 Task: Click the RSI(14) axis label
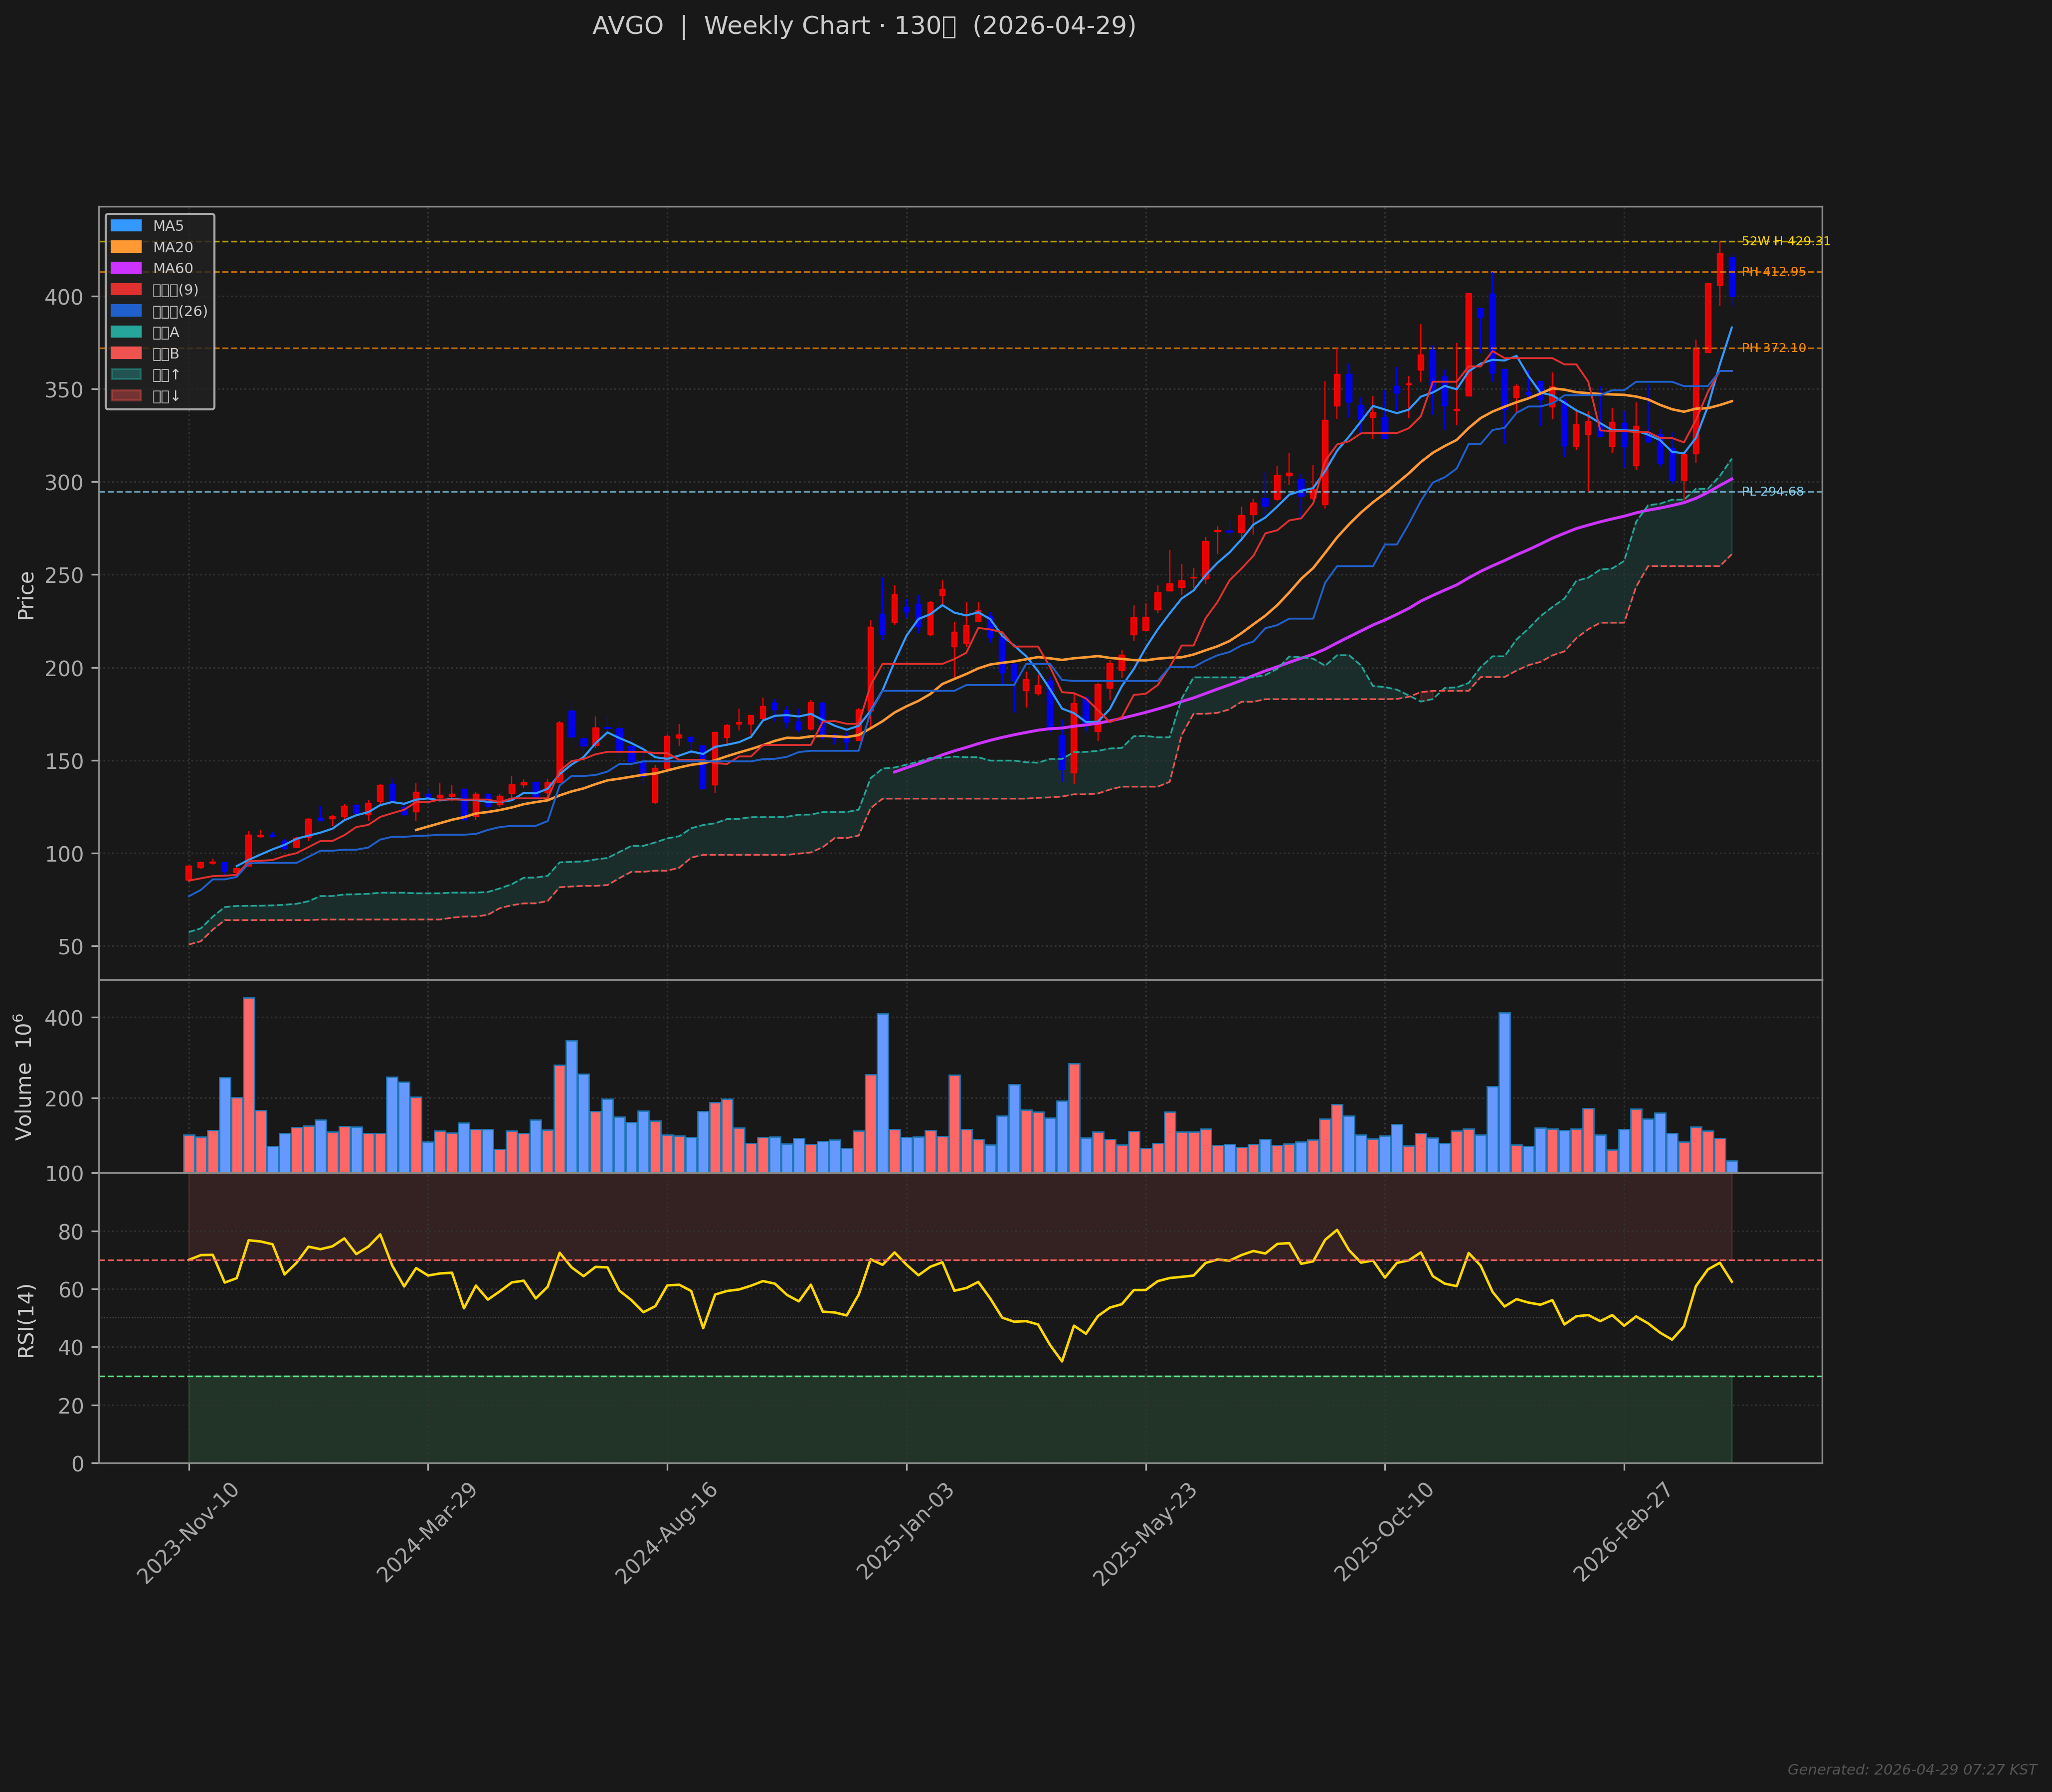[27, 1320]
